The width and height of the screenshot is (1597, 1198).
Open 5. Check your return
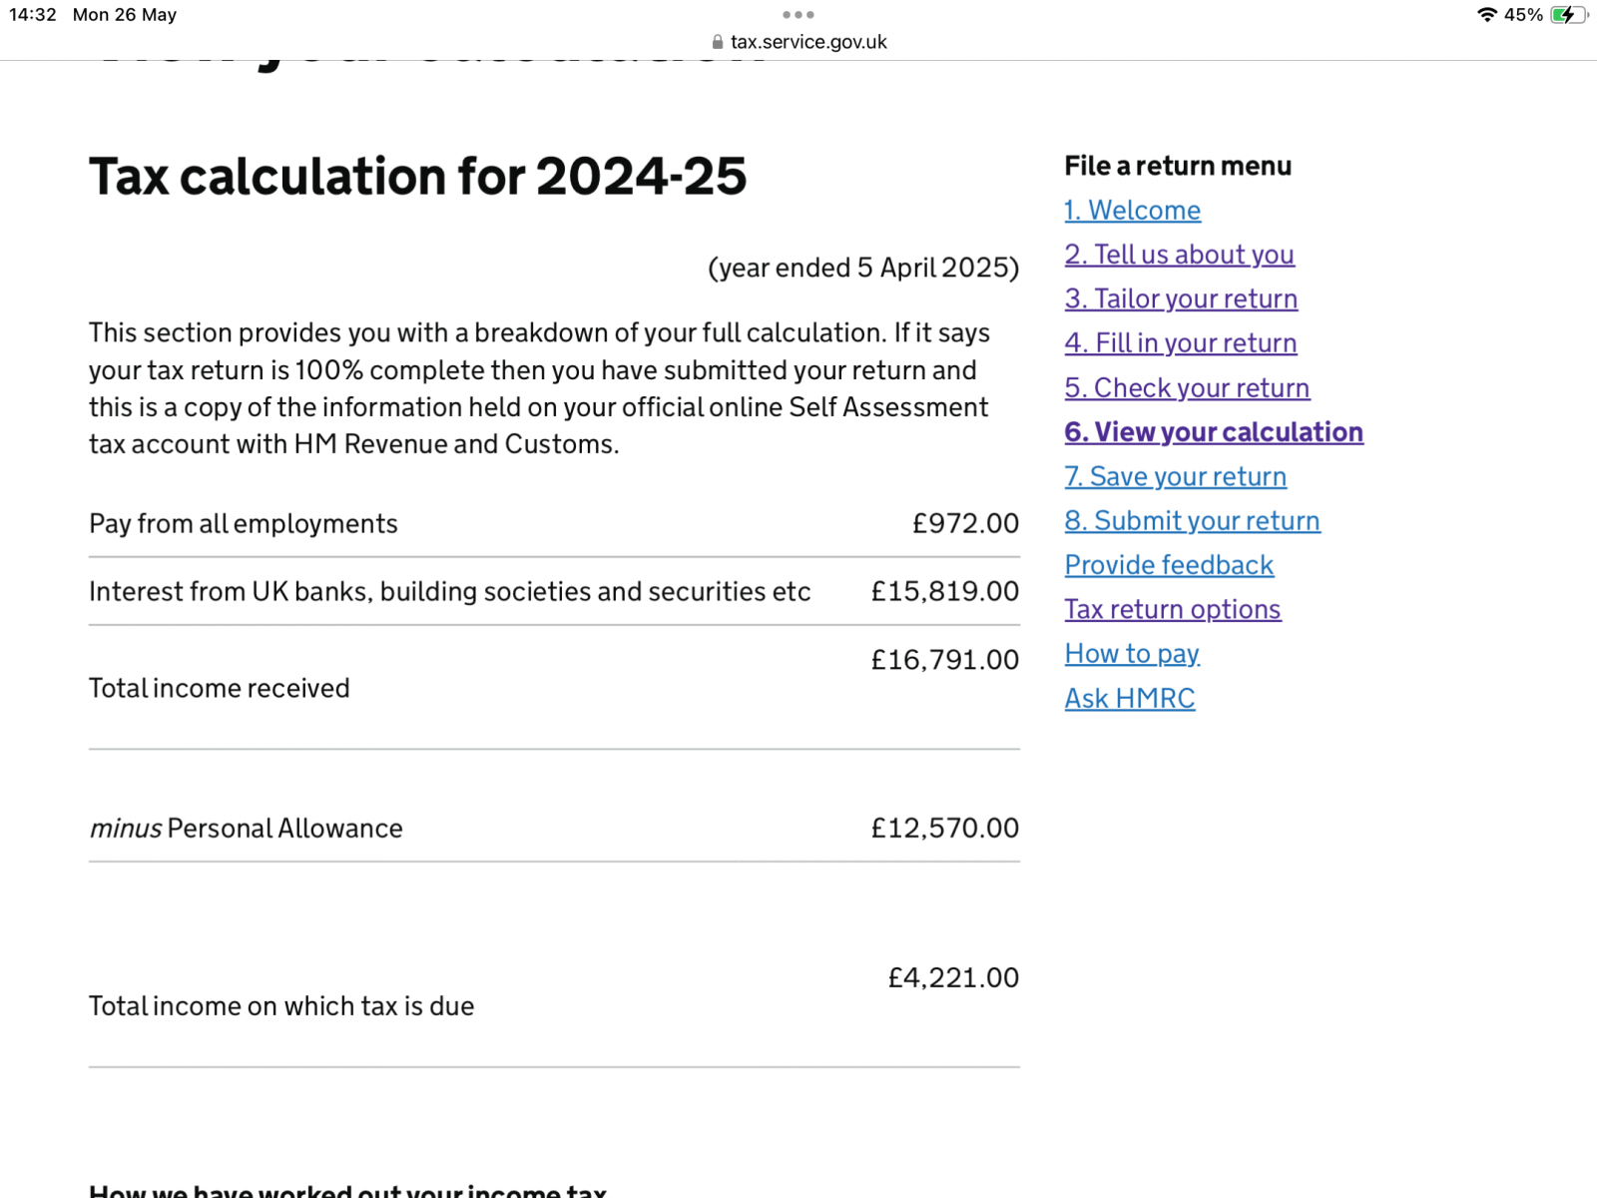[1187, 387]
